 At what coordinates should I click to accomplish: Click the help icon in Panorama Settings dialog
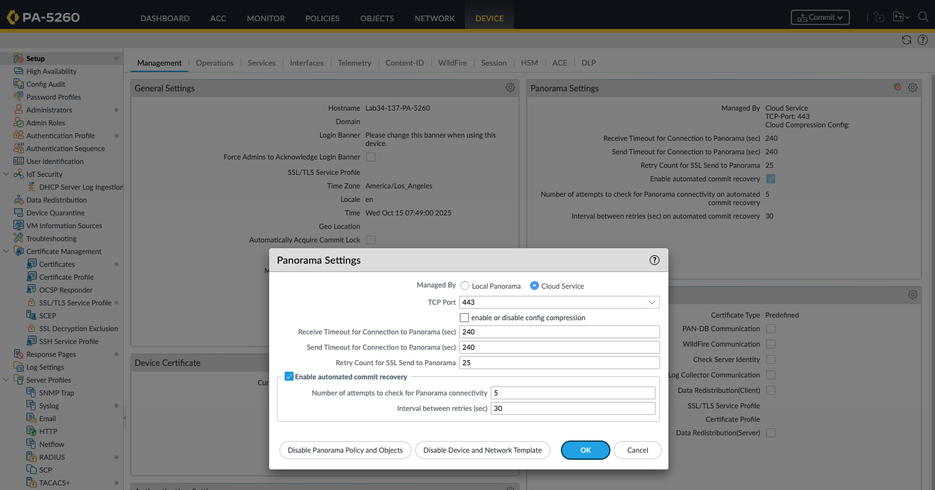(x=655, y=260)
